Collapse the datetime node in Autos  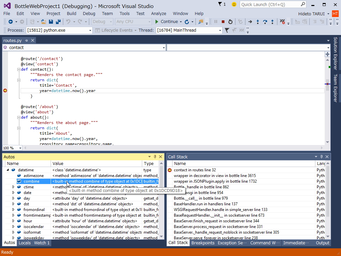[8, 170]
